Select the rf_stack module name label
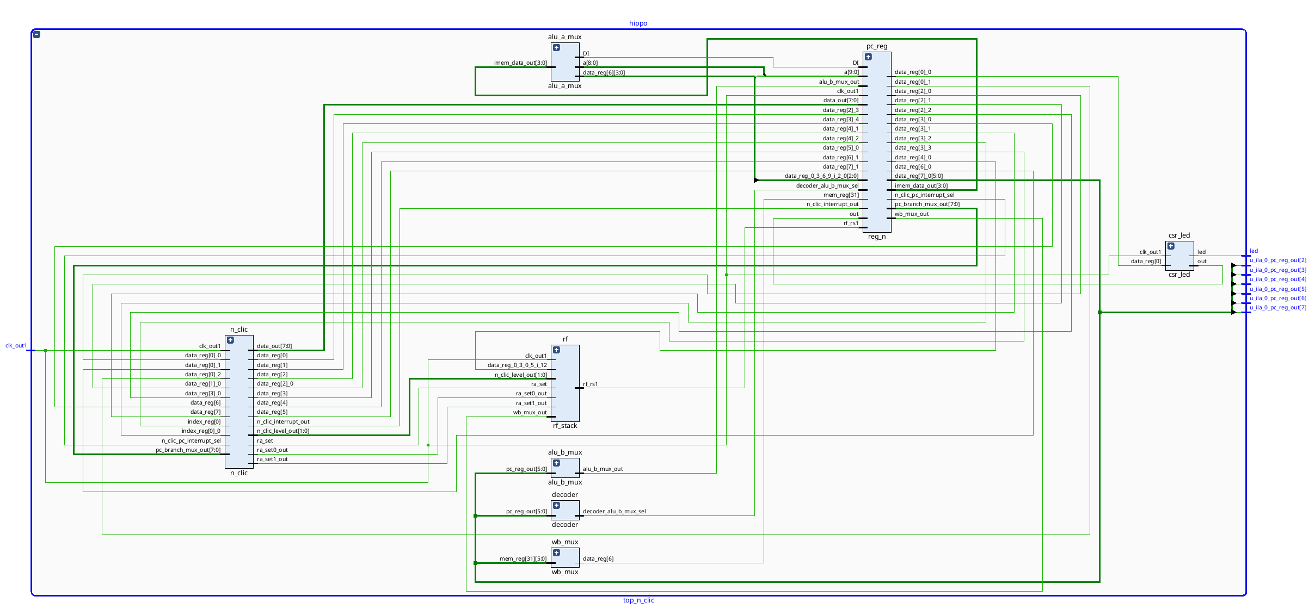This screenshot has width=1309, height=609. [564, 426]
